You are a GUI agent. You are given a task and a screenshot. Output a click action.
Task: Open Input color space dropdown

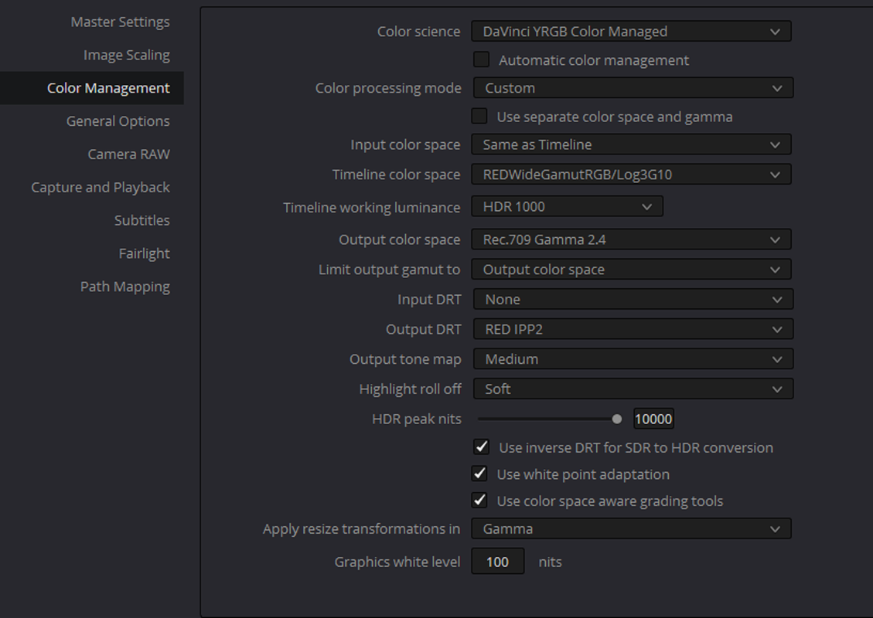coord(631,144)
